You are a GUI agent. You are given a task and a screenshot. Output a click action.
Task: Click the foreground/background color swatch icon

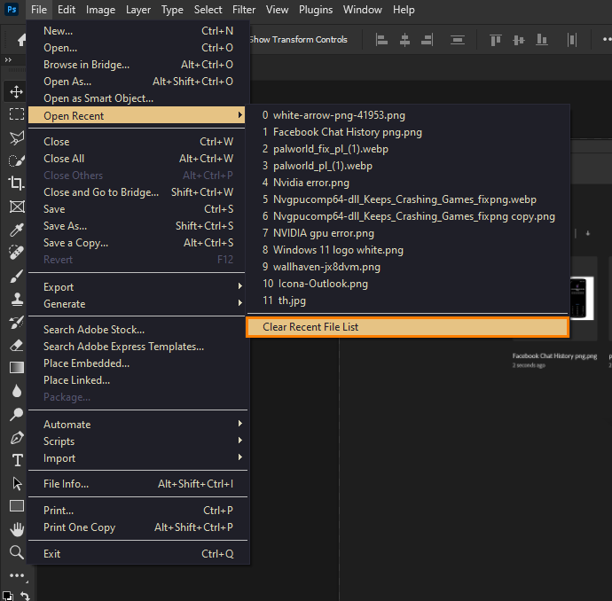(x=7, y=596)
